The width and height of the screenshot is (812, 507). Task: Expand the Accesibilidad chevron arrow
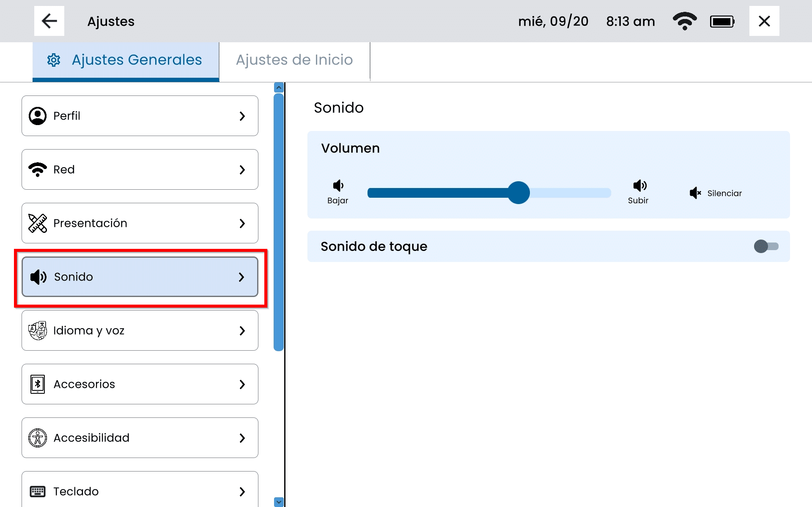click(242, 438)
